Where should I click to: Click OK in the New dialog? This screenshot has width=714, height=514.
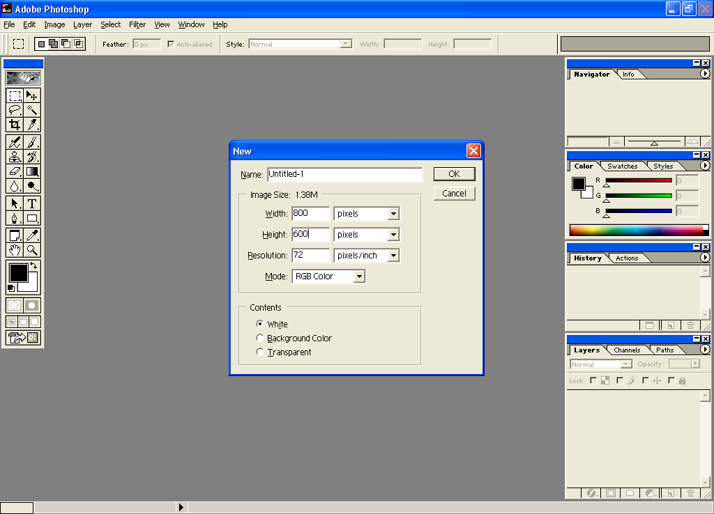click(x=454, y=174)
